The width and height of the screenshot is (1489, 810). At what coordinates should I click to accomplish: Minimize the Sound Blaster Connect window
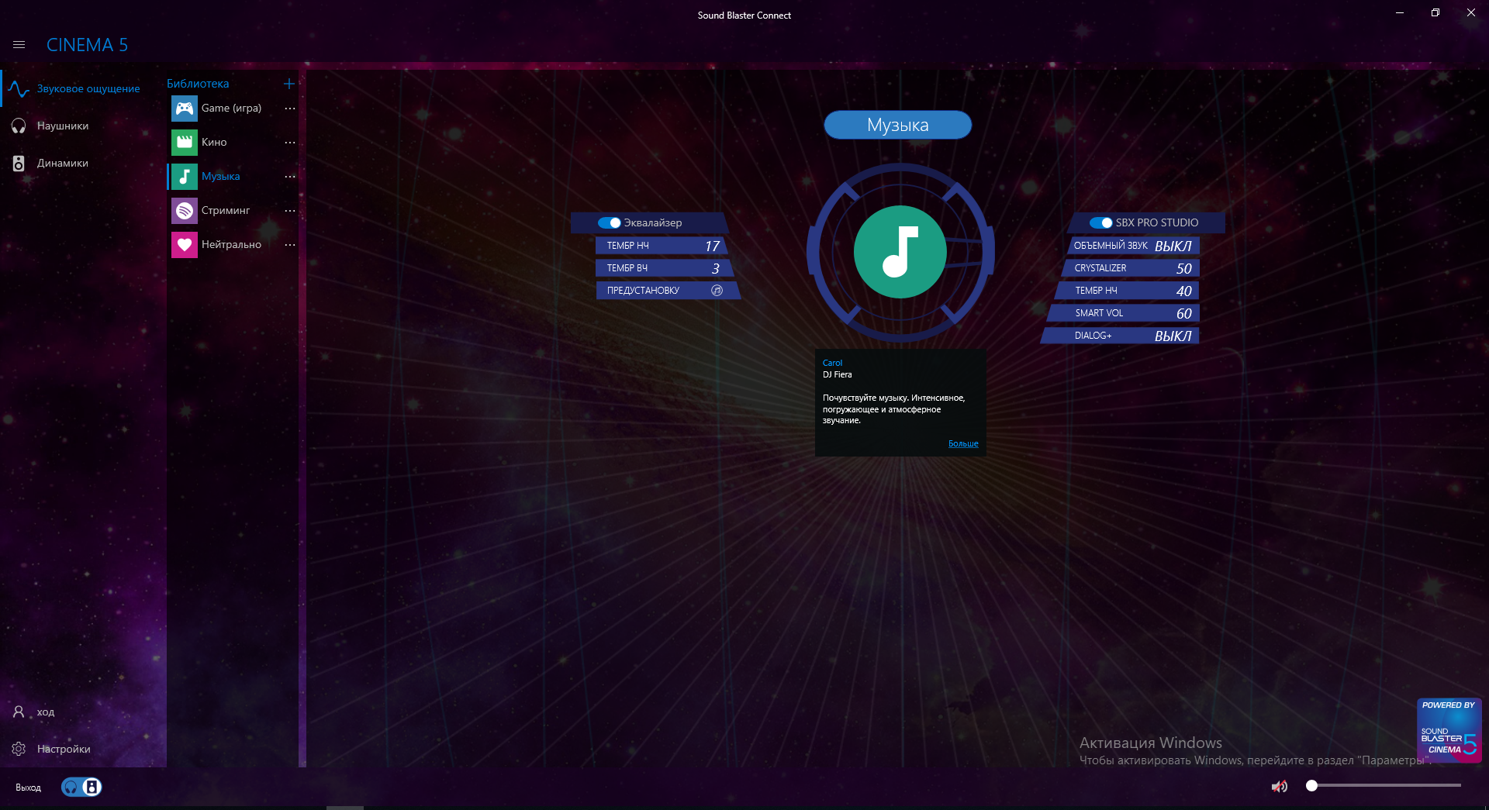(1400, 12)
